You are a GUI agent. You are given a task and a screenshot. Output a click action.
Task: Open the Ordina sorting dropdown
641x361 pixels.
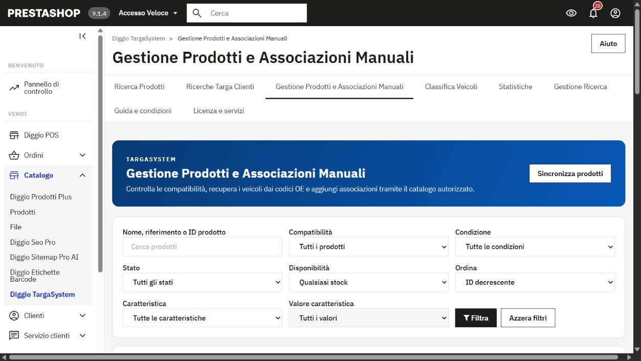(x=535, y=282)
